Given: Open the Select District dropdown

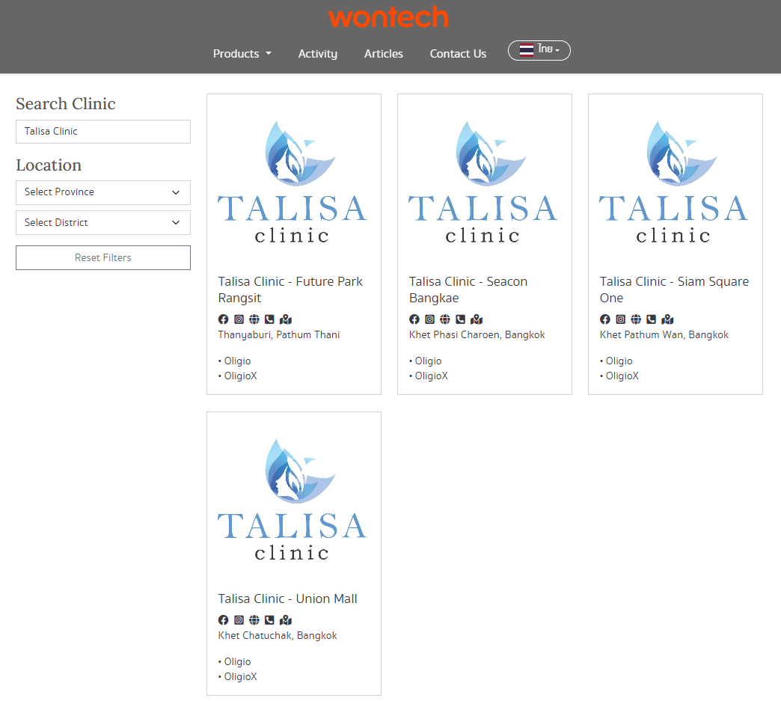Looking at the screenshot, I should coord(103,223).
